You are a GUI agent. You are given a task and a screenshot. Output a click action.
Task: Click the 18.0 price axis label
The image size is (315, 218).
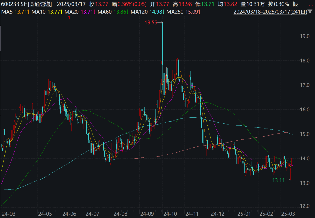304,61
